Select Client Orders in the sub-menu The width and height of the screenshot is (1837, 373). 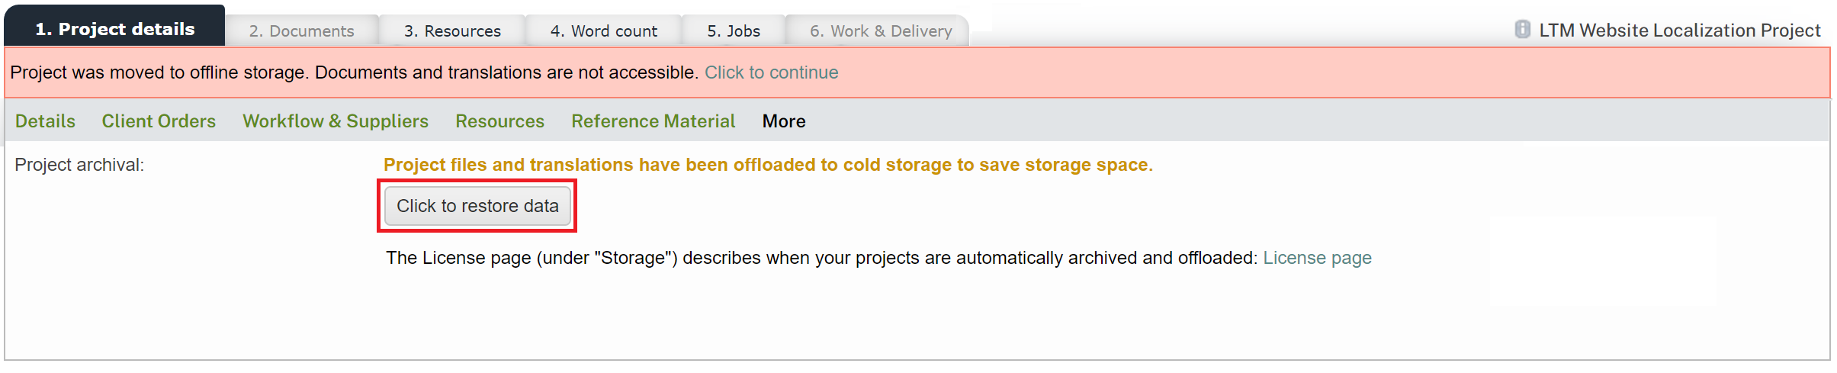159,121
